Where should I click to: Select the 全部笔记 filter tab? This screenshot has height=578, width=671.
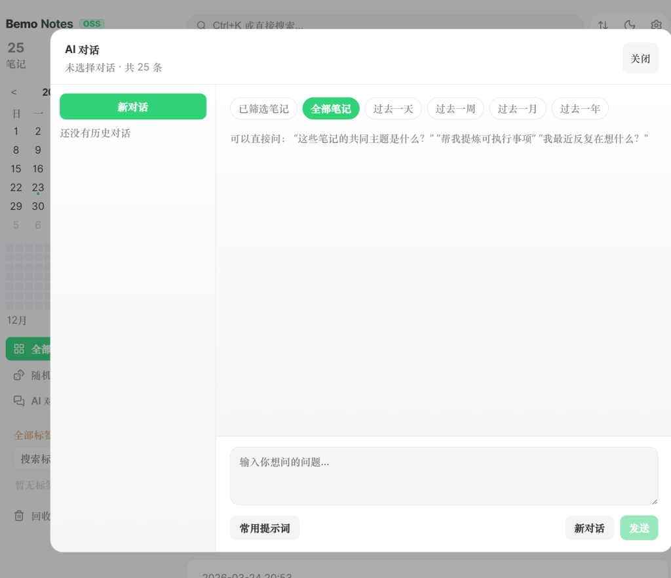coord(330,108)
